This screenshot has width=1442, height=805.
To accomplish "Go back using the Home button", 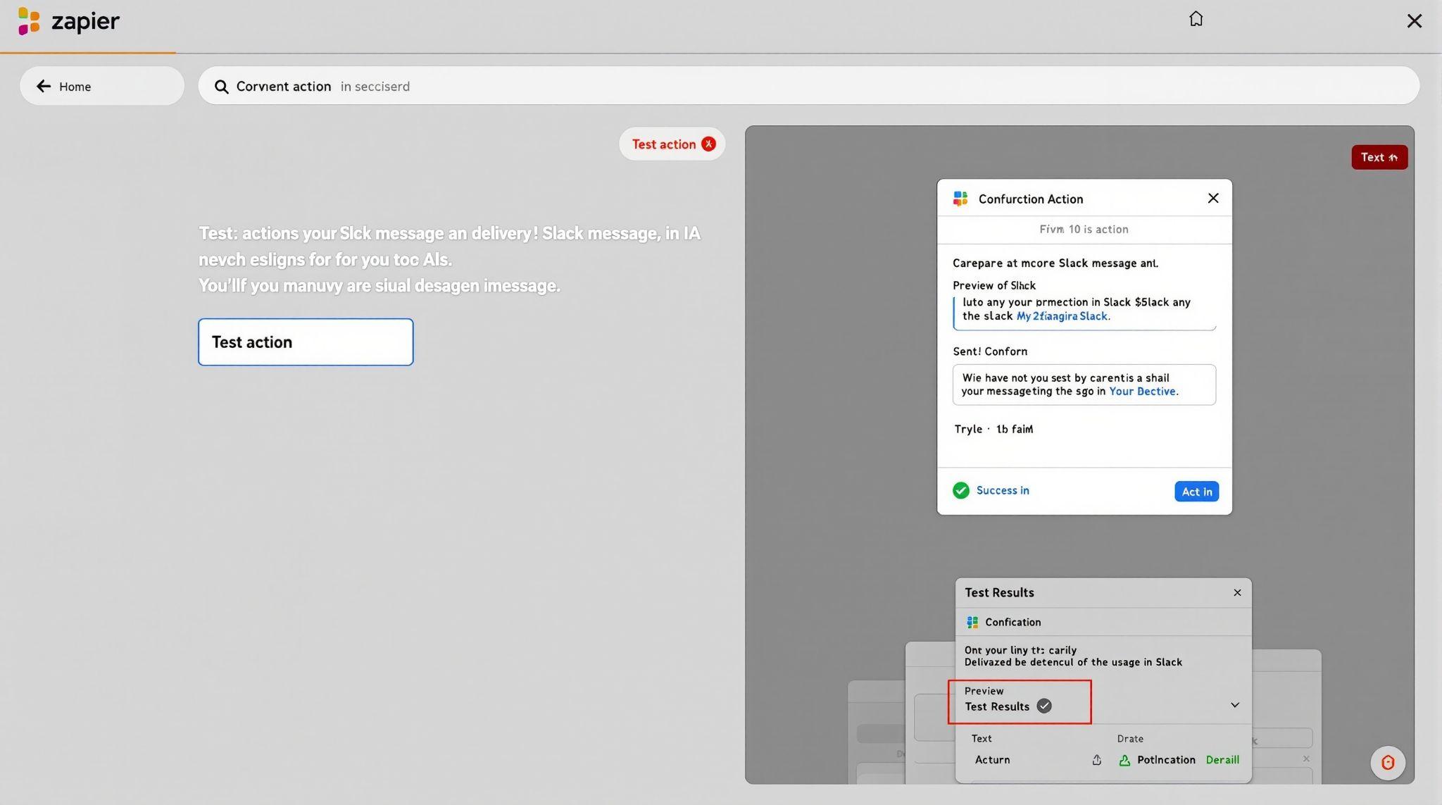I will pyautogui.click(x=101, y=86).
